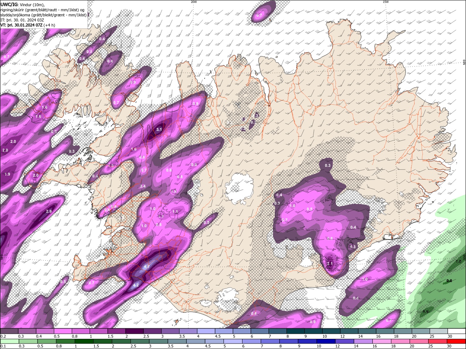Click the 4.2 precipitation value on the map
This screenshot has height=349, width=466.
tap(136, 285)
